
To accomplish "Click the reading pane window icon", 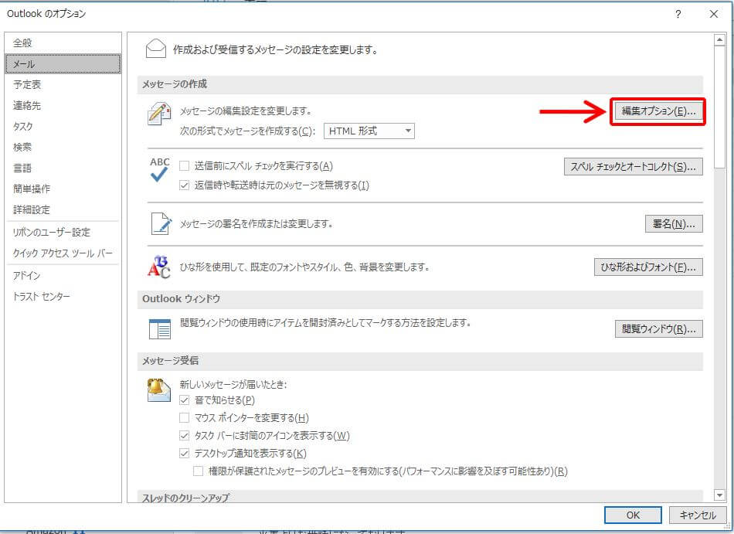I will (x=160, y=329).
